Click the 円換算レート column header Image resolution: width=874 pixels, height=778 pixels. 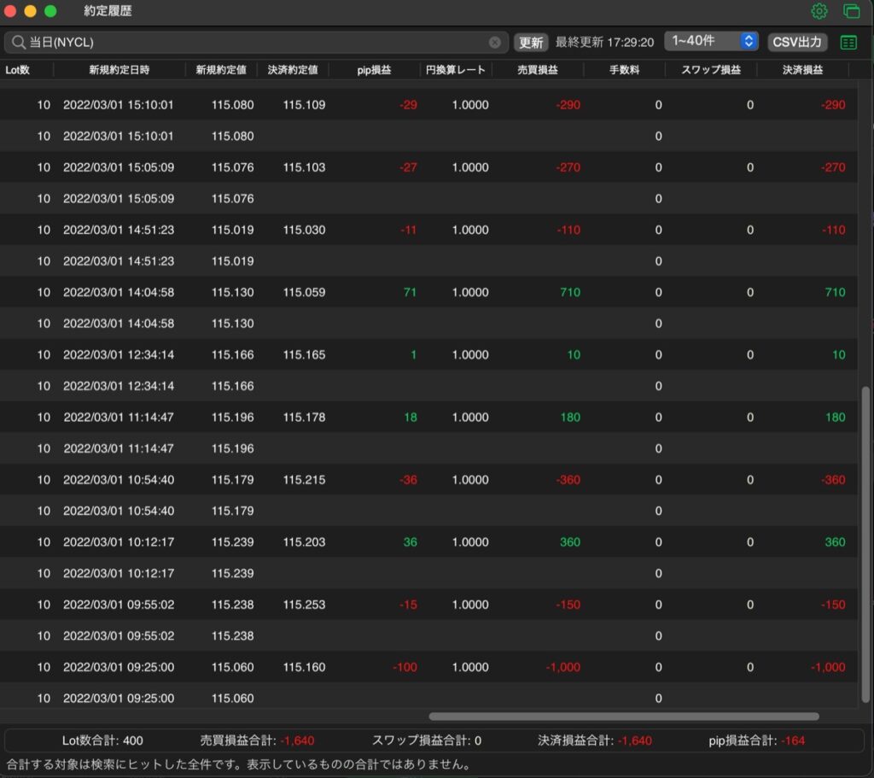tap(456, 70)
